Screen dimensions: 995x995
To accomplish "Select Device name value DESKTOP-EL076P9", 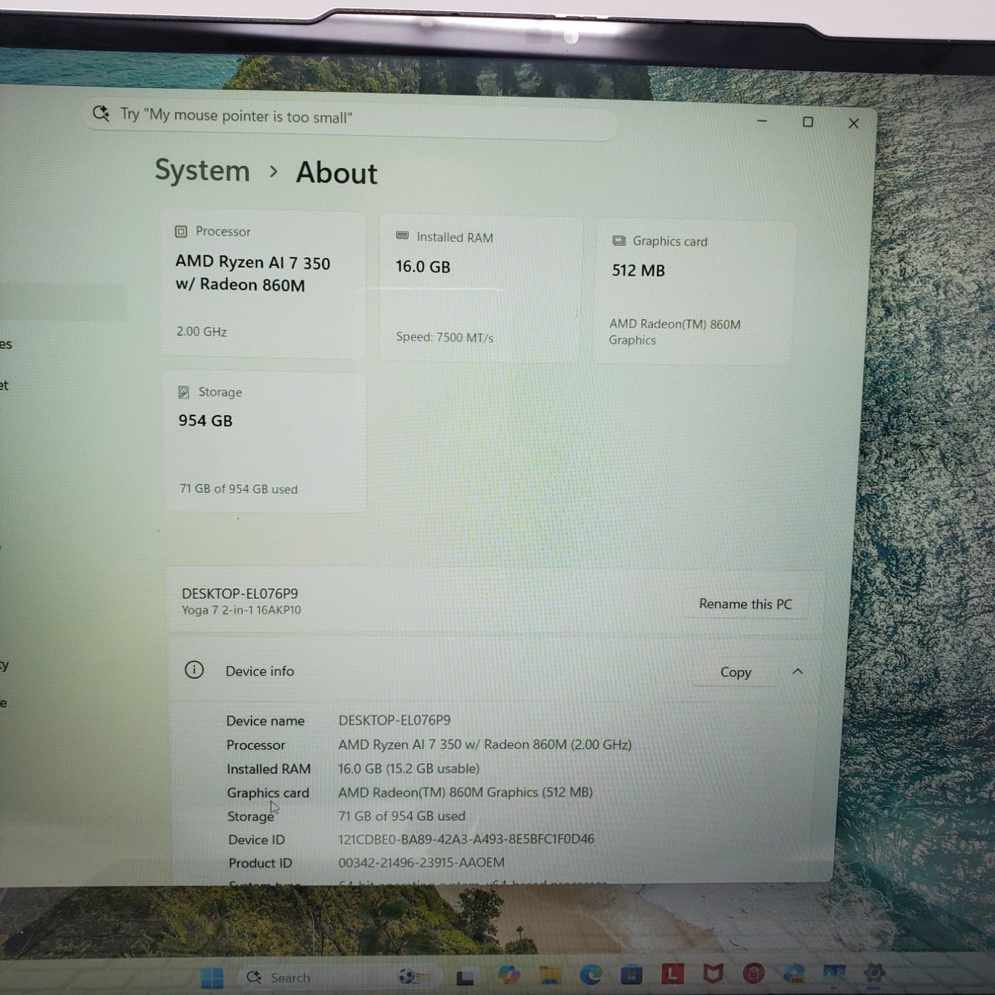I will (x=395, y=720).
